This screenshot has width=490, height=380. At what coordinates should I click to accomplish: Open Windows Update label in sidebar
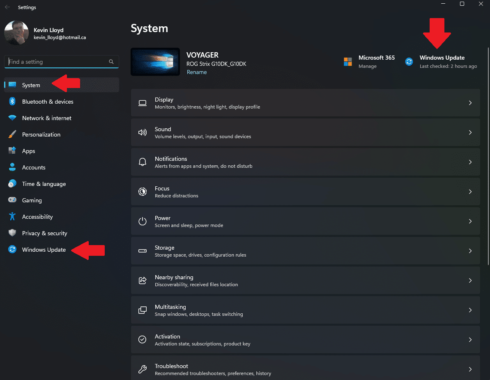pyautogui.click(x=44, y=250)
